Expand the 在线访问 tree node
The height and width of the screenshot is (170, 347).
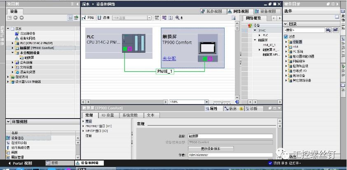[8, 77]
